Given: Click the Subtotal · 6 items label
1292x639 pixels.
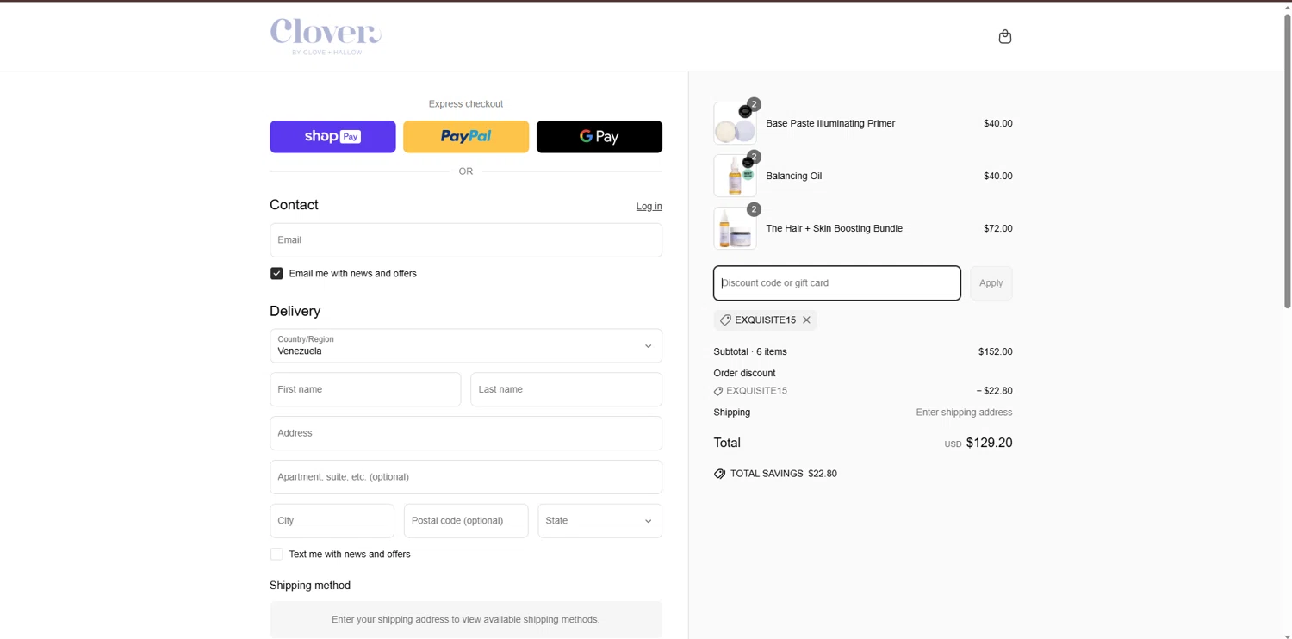Looking at the screenshot, I should pos(750,351).
